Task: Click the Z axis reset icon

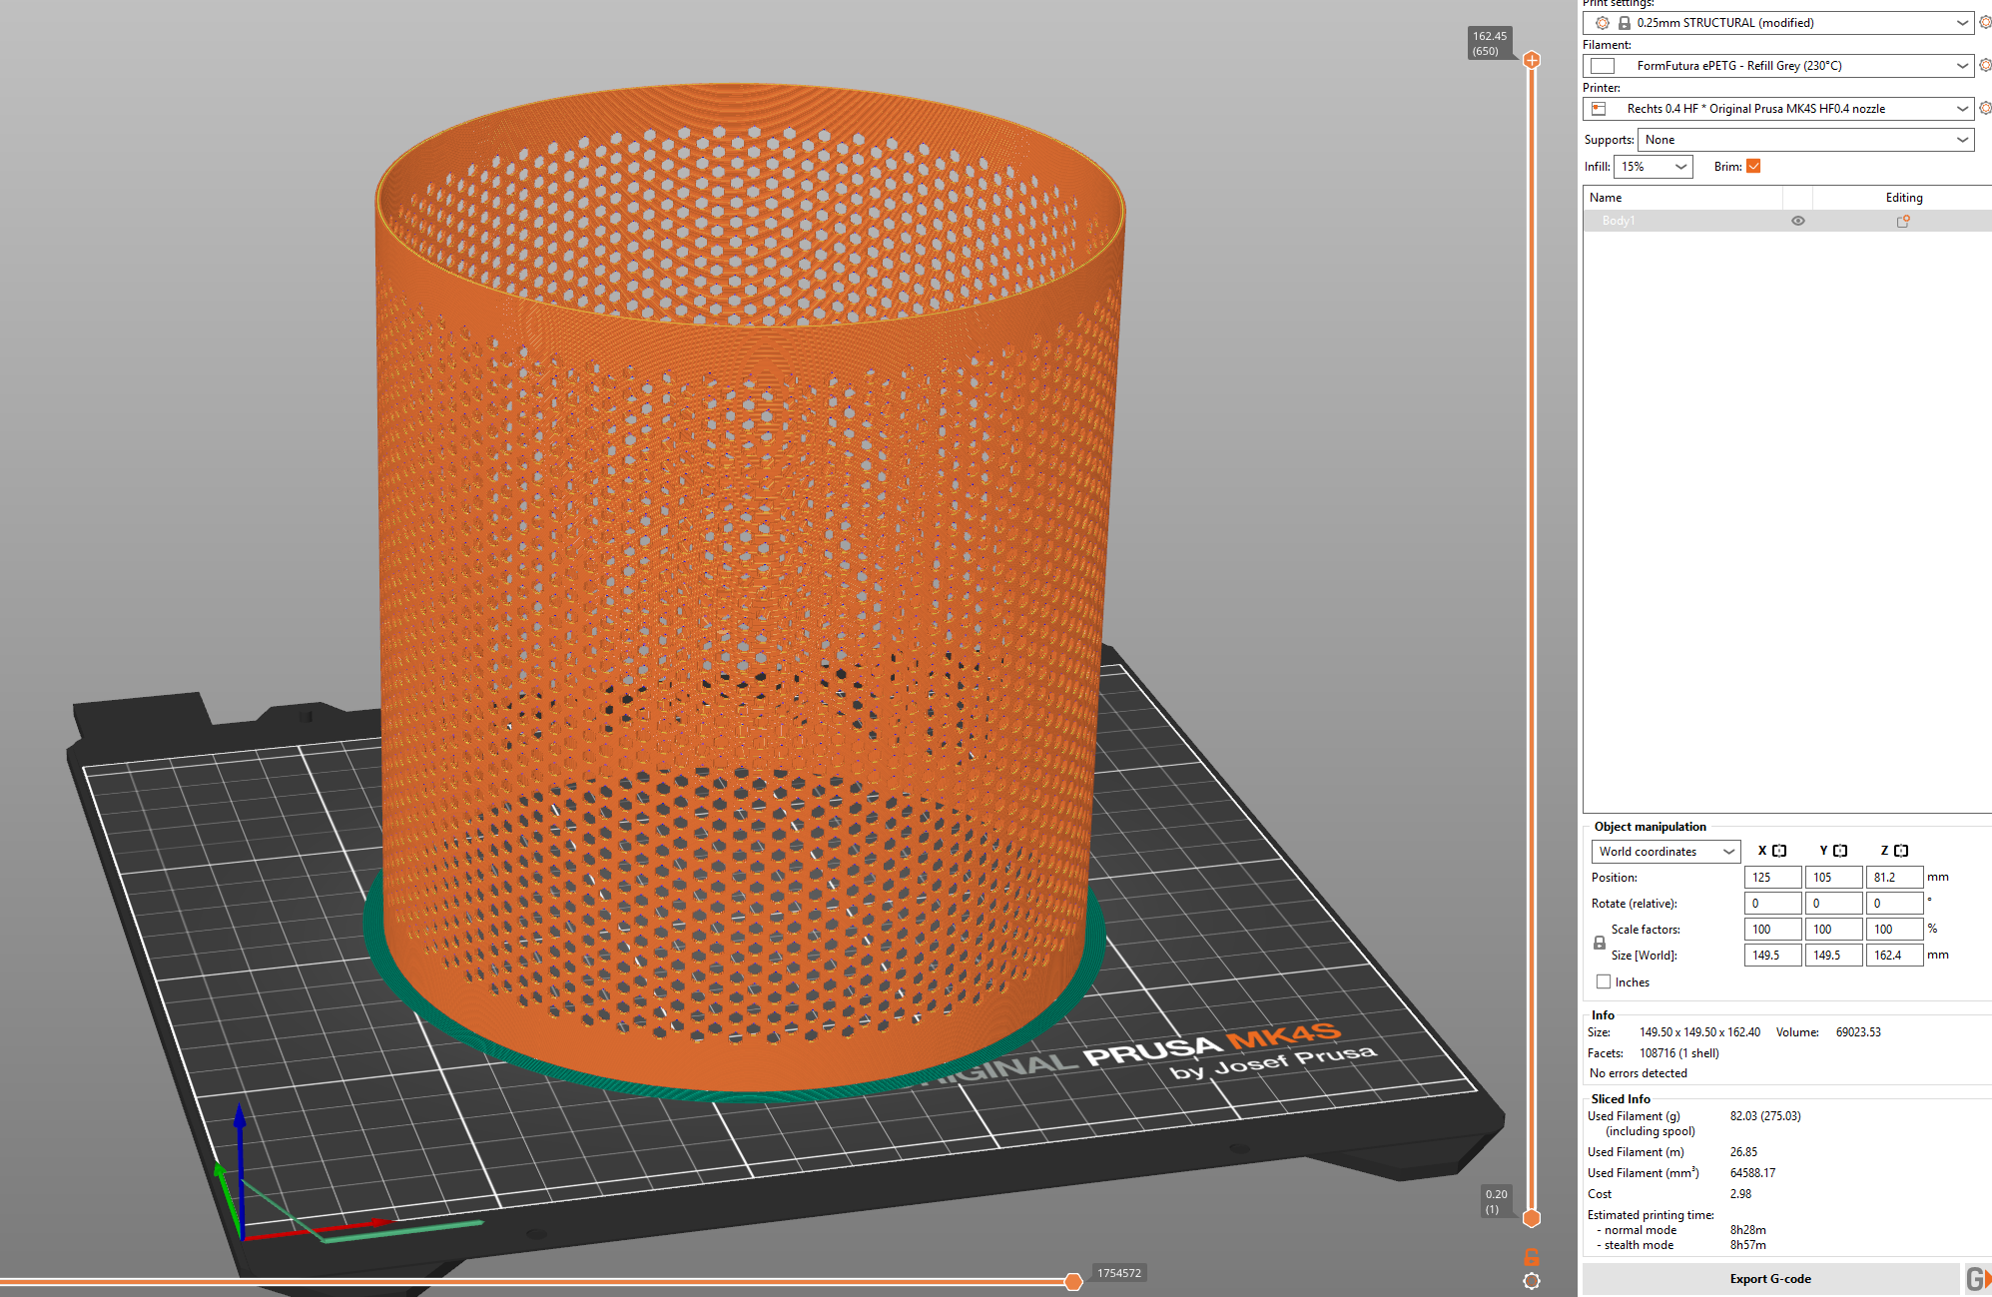Action: tap(1901, 851)
